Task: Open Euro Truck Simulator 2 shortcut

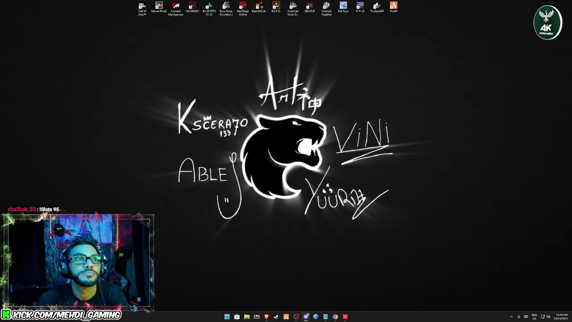Action: pos(226,8)
